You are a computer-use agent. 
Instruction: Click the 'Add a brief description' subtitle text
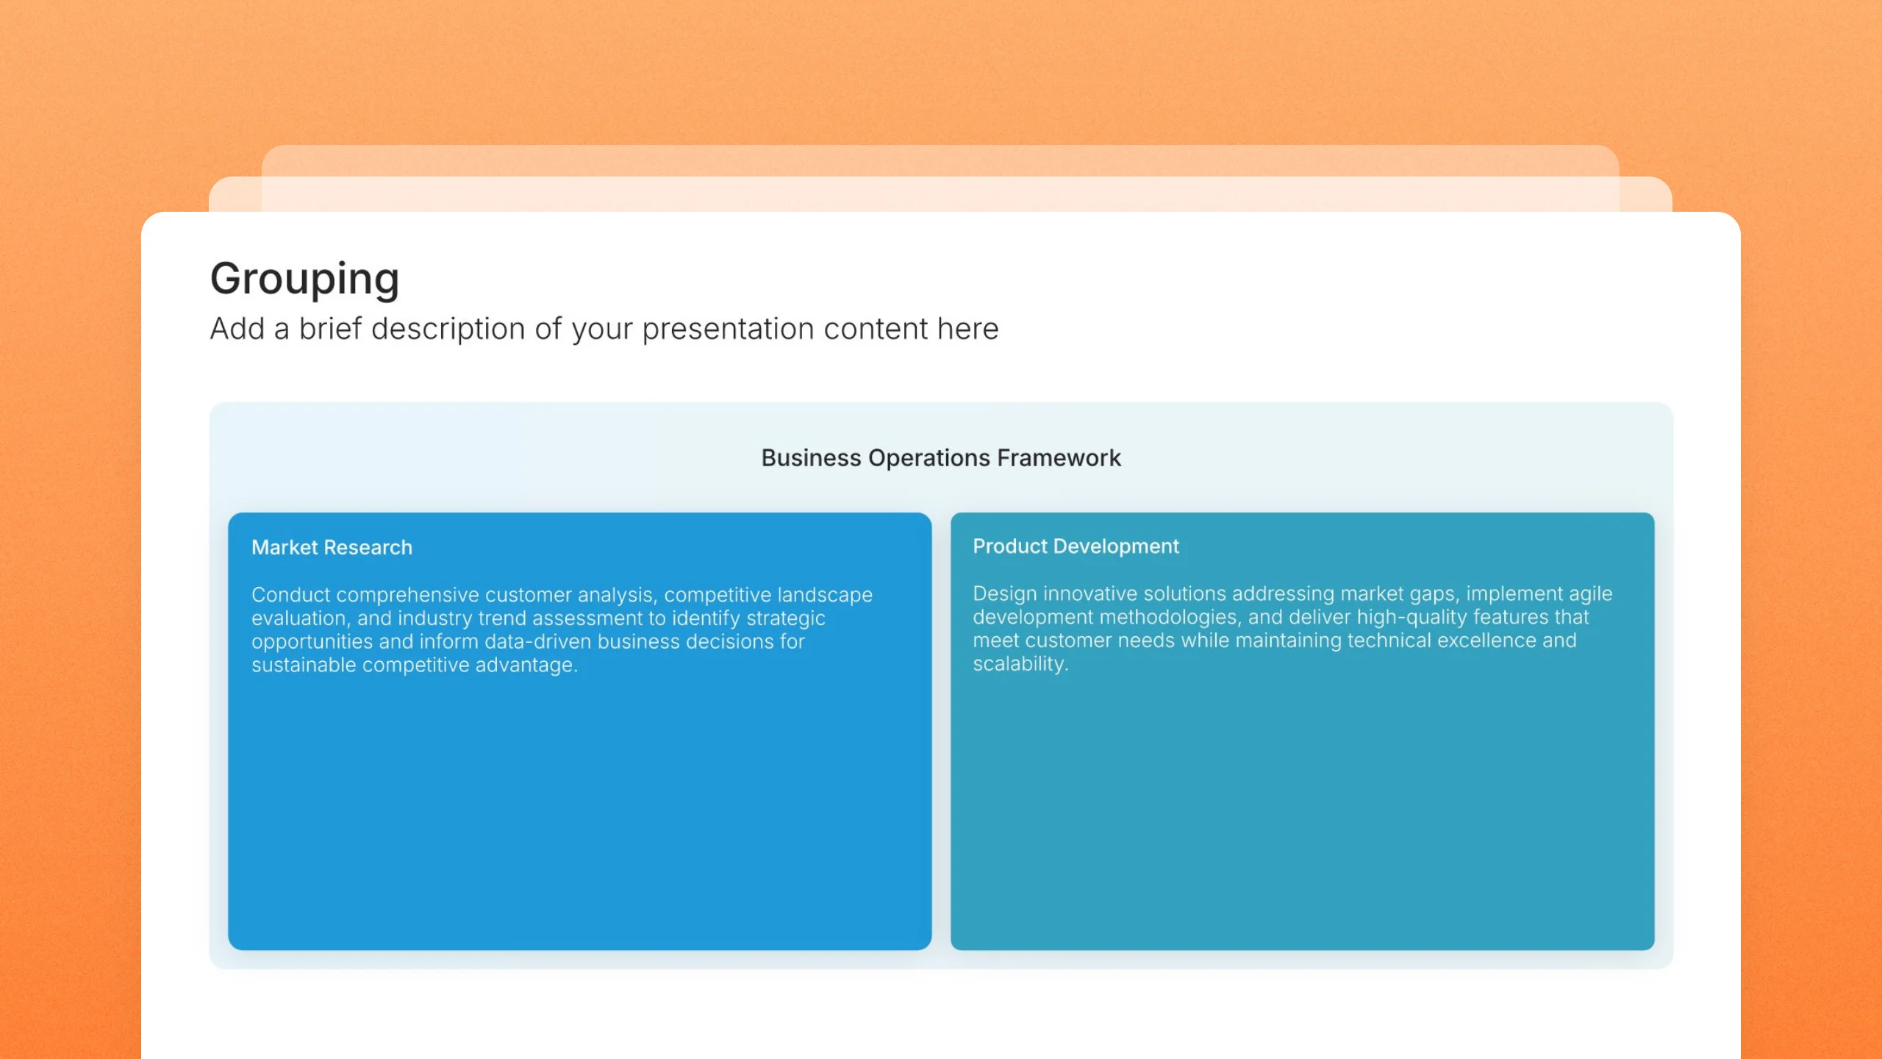pyautogui.click(x=604, y=329)
